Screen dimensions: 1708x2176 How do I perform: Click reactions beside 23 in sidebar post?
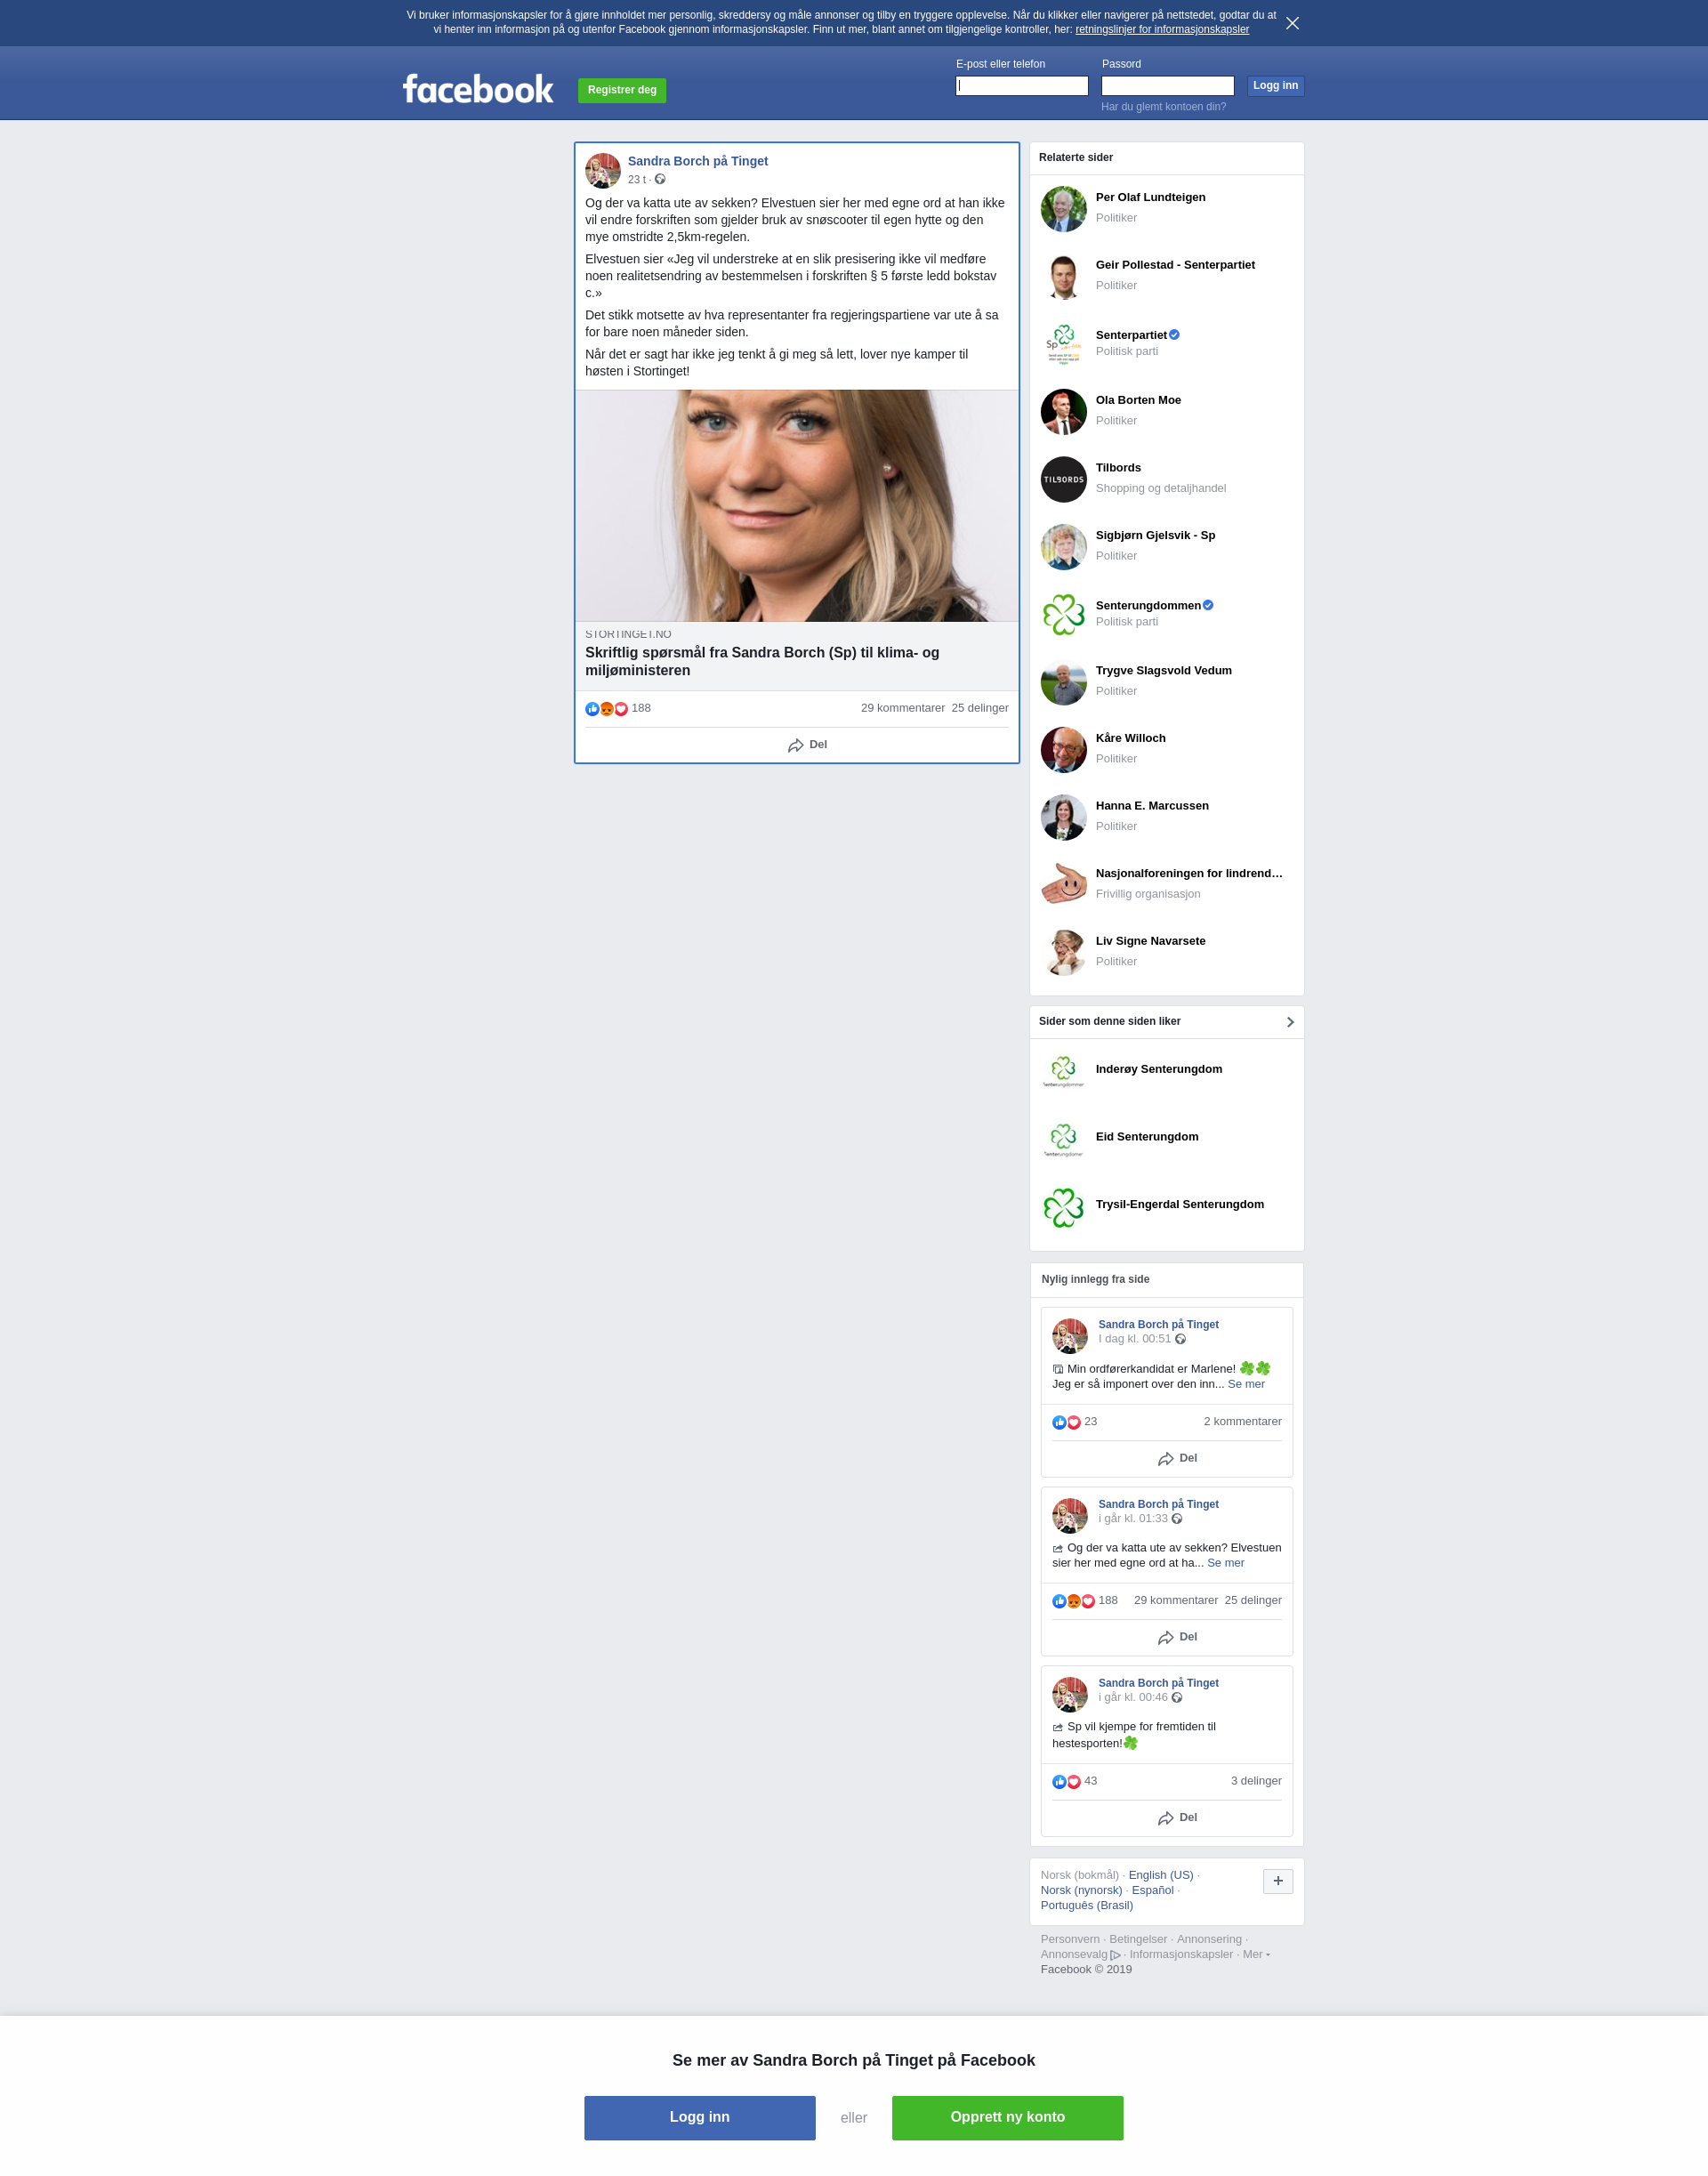click(x=1066, y=1422)
